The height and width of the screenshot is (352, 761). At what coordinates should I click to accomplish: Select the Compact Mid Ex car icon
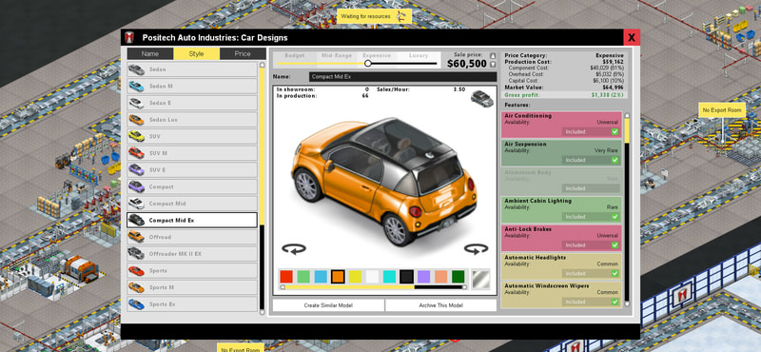coord(136,221)
